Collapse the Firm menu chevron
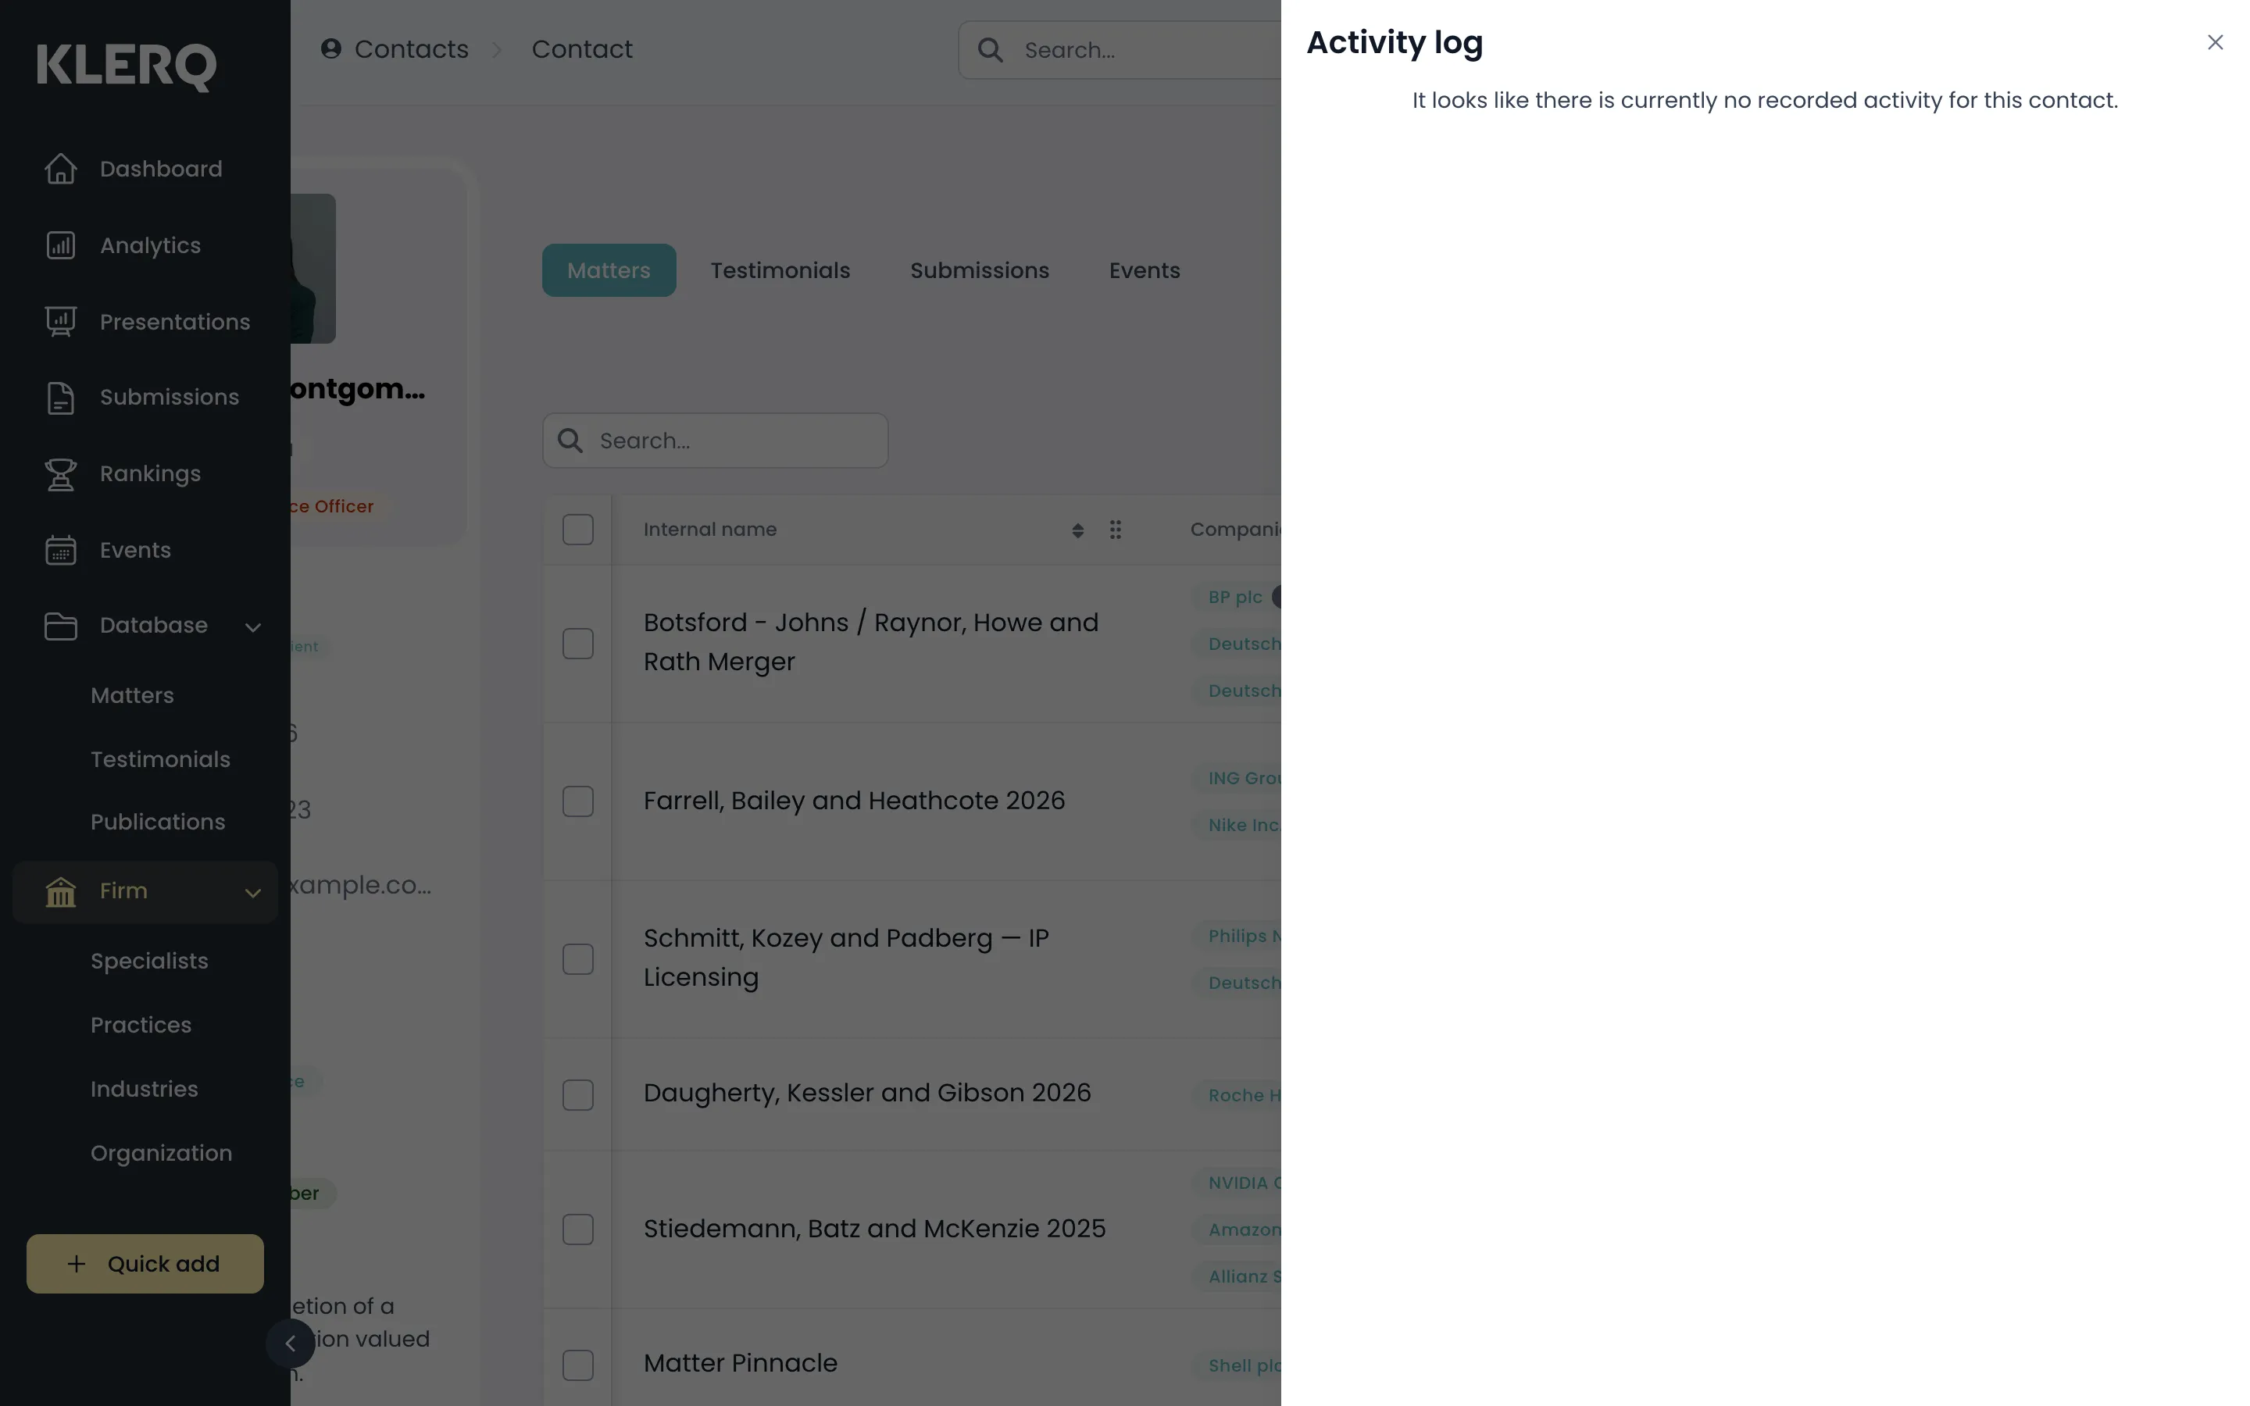The width and height of the screenshot is (2250, 1406). click(x=252, y=893)
